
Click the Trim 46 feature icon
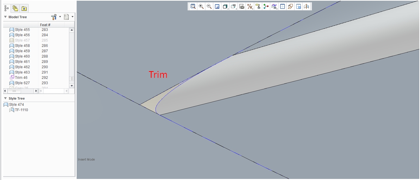(12, 77)
